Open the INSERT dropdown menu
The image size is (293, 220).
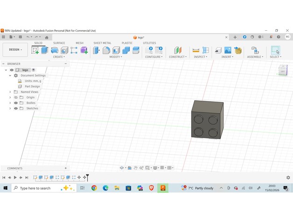[x=227, y=57]
